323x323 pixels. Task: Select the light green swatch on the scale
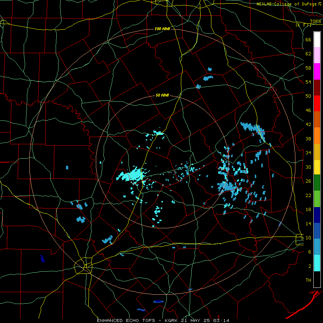tap(317, 199)
